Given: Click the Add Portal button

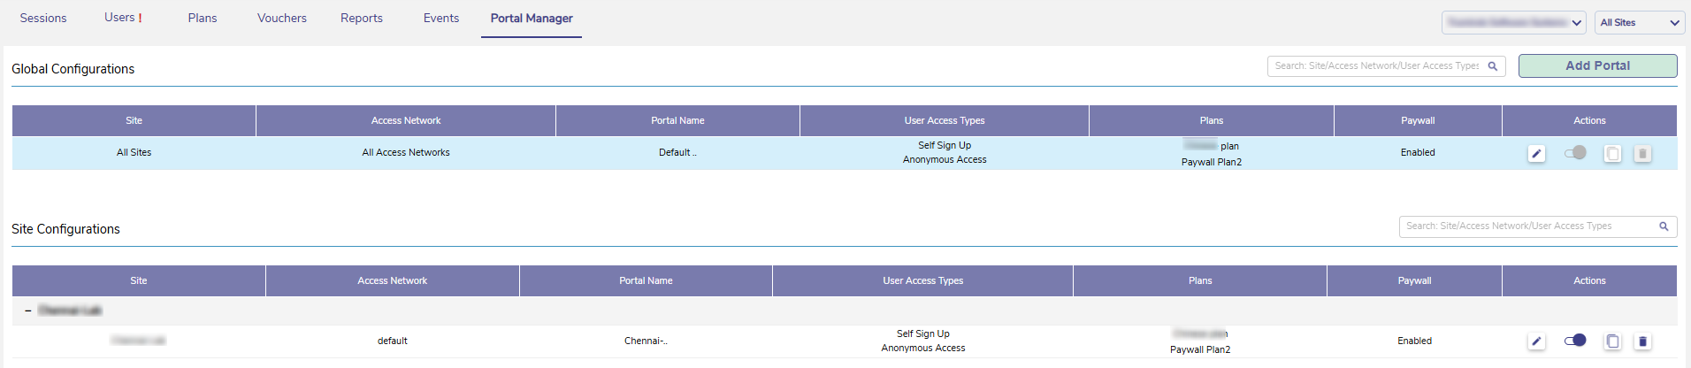Looking at the screenshot, I should tap(1597, 66).
